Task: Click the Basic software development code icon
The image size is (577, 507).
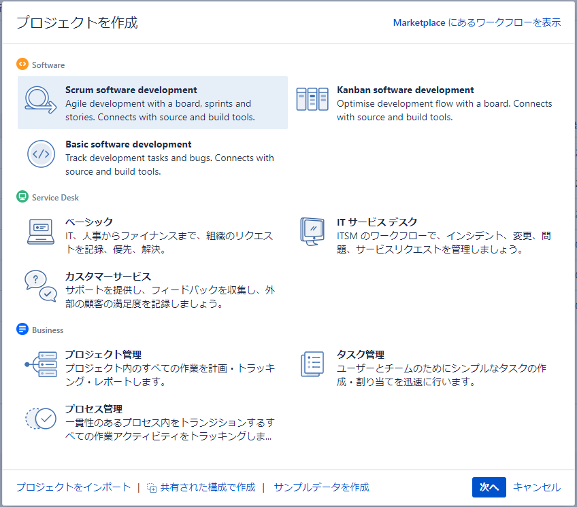Action: pyautogui.click(x=41, y=154)
